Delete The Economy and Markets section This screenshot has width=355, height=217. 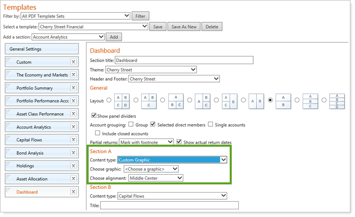click(x=73, y=75)
